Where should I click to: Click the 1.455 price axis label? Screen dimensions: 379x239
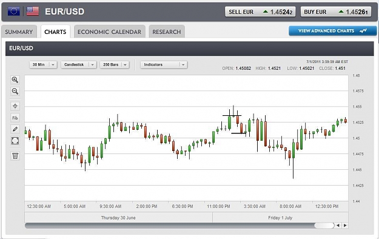(357, 107)
